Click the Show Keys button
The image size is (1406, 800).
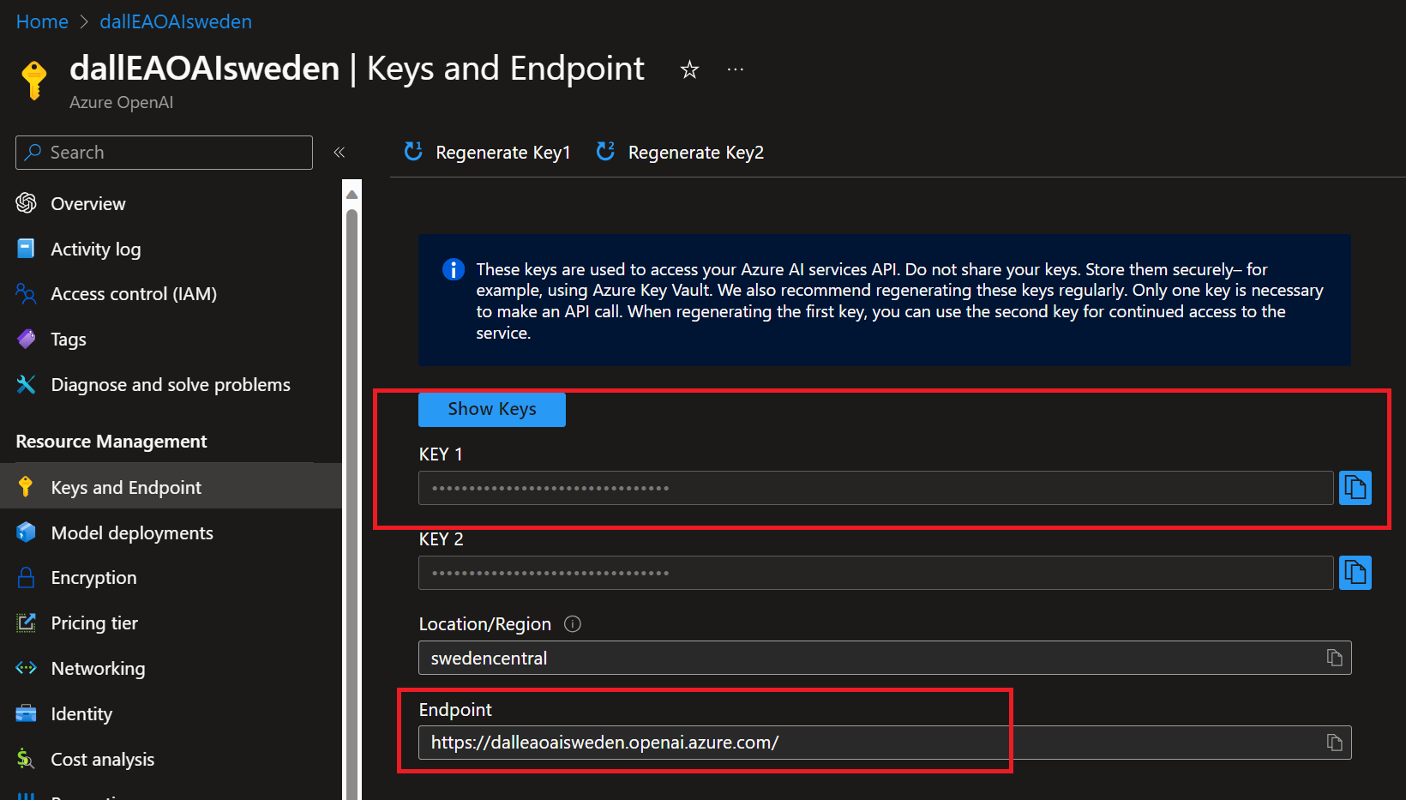492,409
